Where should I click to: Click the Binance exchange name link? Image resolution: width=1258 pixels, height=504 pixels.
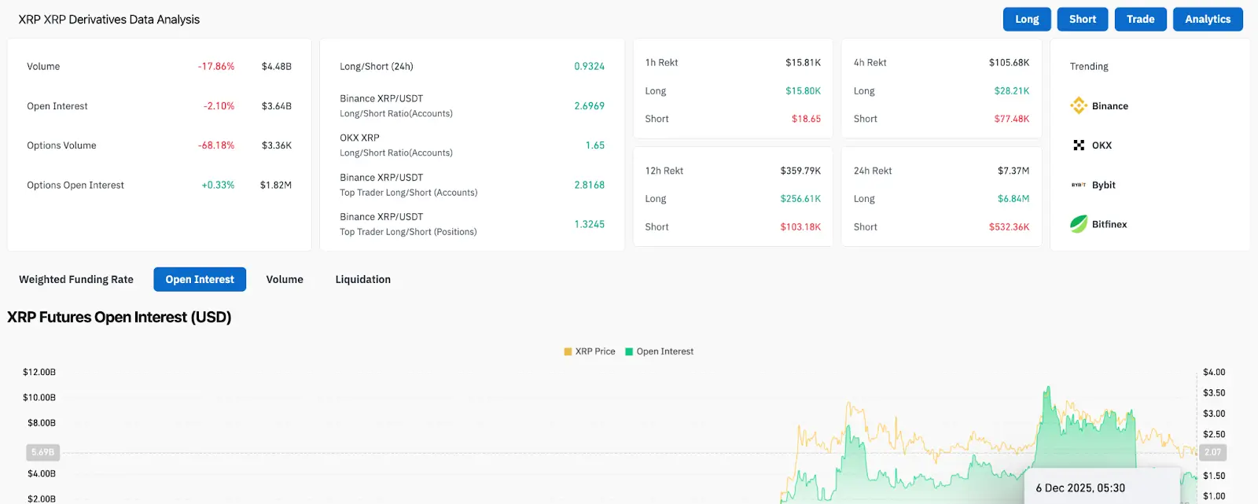pos(1109,106)
